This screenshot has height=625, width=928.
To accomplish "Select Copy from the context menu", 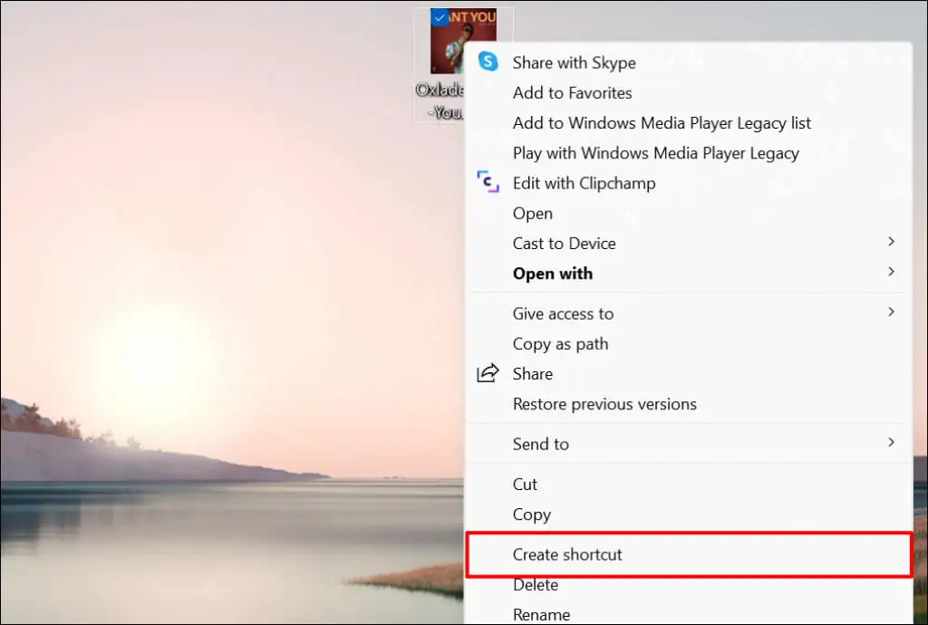I will tap(689, 514).
